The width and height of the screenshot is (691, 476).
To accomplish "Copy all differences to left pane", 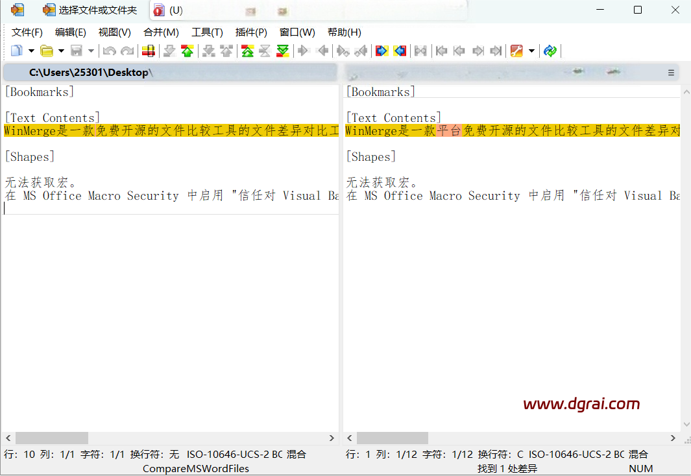I will (400, 51).
